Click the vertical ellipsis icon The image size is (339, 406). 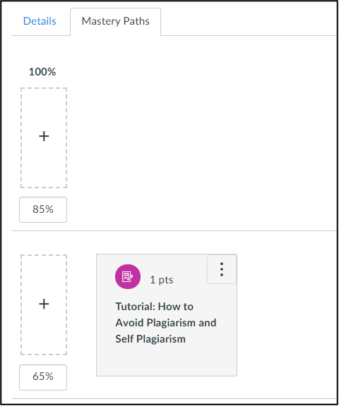pos(222,269)
